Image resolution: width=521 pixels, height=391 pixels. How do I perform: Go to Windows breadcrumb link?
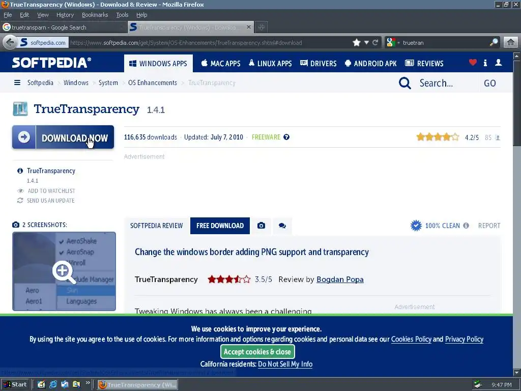tap(76, 82)
